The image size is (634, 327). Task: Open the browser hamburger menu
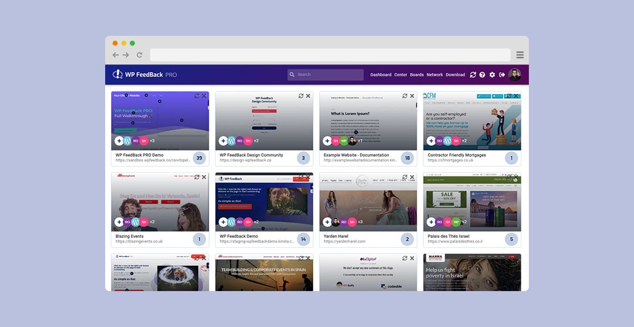(520, 55)
